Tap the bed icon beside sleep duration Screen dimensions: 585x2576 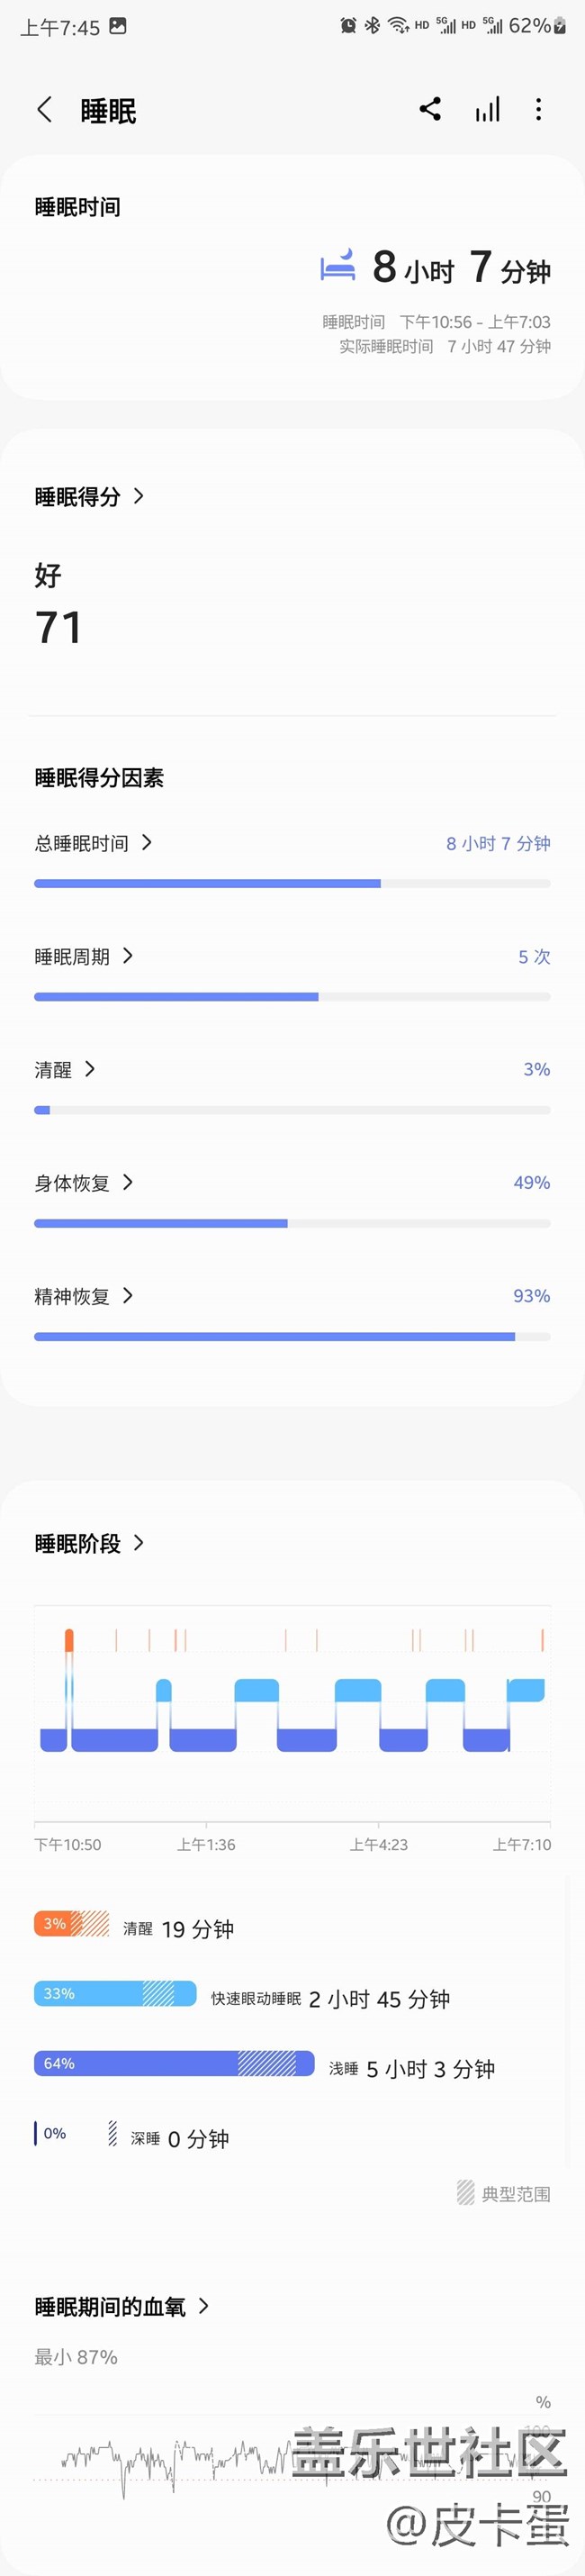[338, 266]
